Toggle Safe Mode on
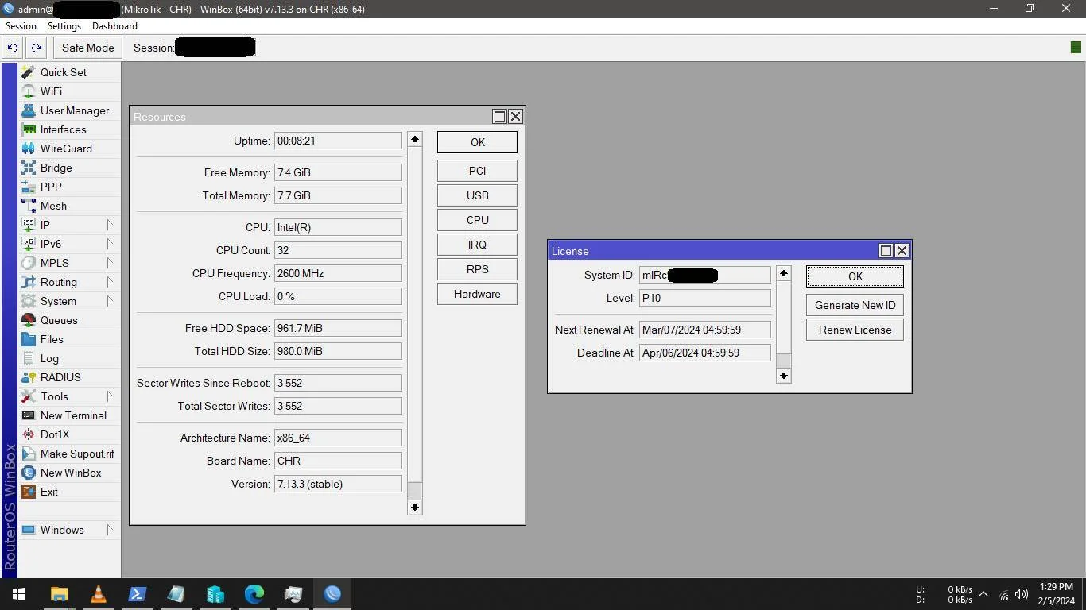This screenshot has height=610, width=1086. pos(88,48)
